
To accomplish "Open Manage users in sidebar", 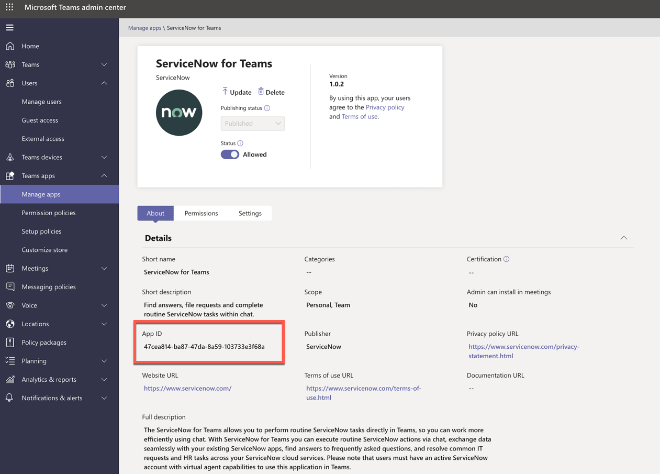I will (x=42, y=102).
